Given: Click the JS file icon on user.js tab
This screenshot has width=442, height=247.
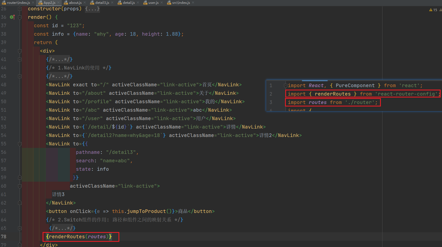Looking at the screenshot, I should pyautogui.click(x=145, y=3).
